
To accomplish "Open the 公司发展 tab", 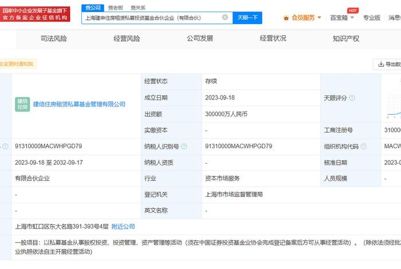I will coord(200,38).
